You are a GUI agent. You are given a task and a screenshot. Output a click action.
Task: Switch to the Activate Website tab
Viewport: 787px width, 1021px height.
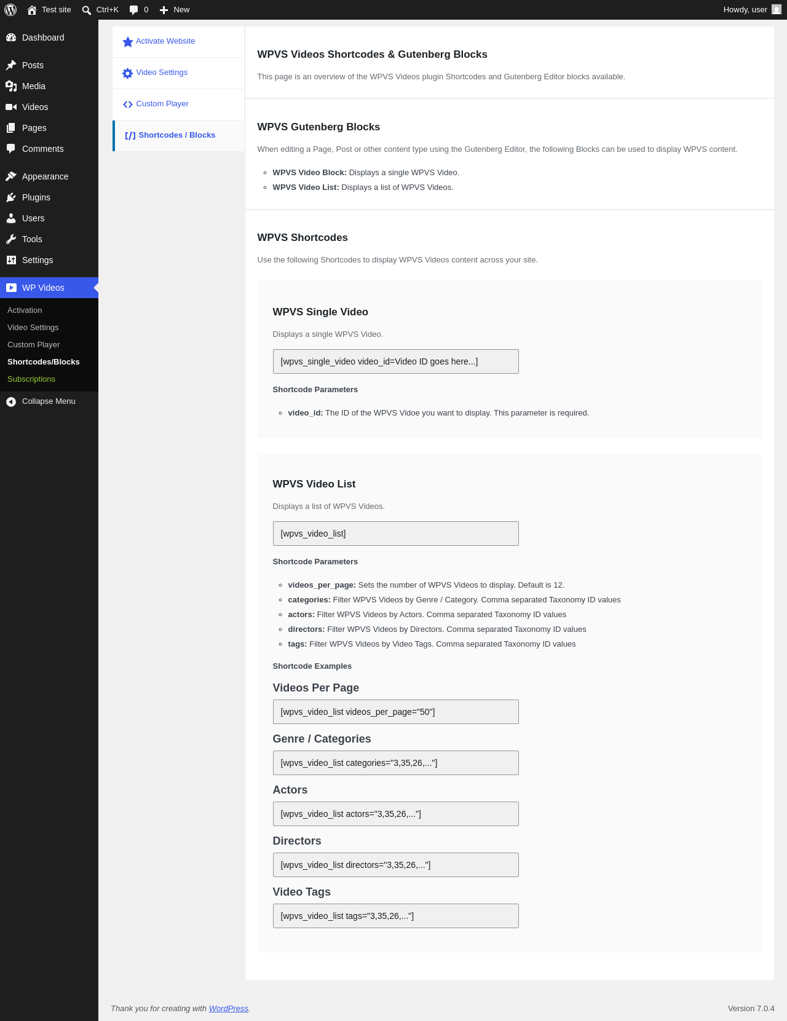click(178, 42)
